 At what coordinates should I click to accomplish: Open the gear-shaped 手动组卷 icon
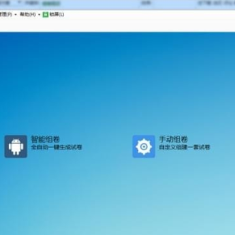144,146
